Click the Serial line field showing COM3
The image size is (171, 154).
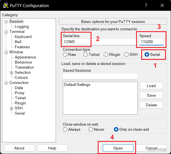(x=99, y=42)
